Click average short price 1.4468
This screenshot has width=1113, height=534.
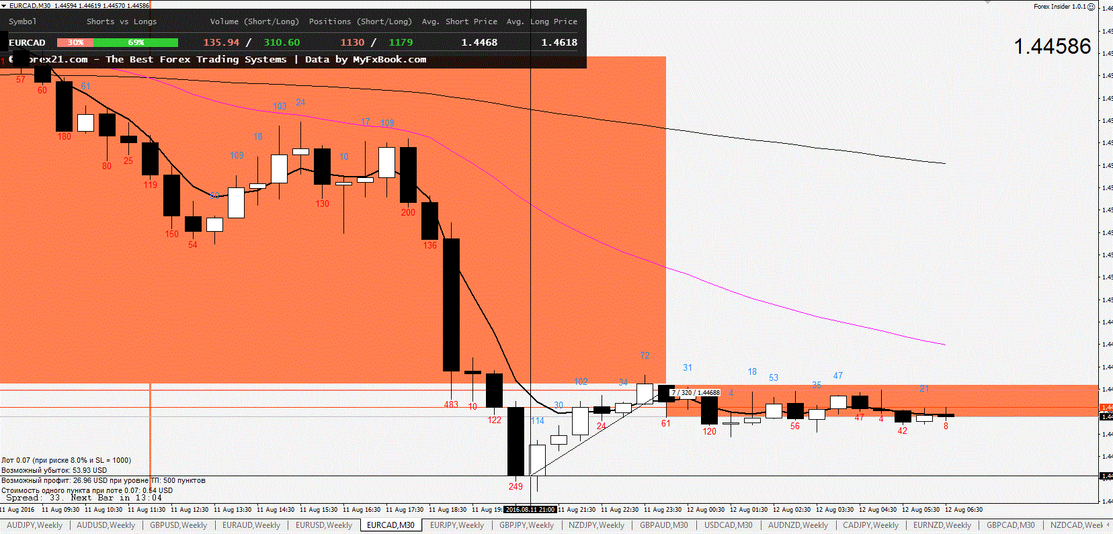pos(479,42)
